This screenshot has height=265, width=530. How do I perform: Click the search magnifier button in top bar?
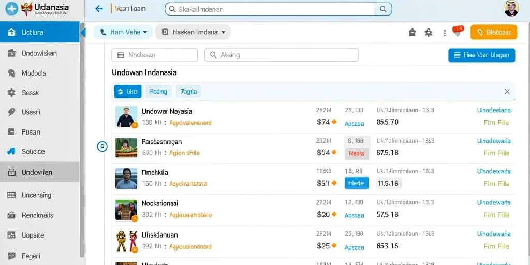coord(383,9)
